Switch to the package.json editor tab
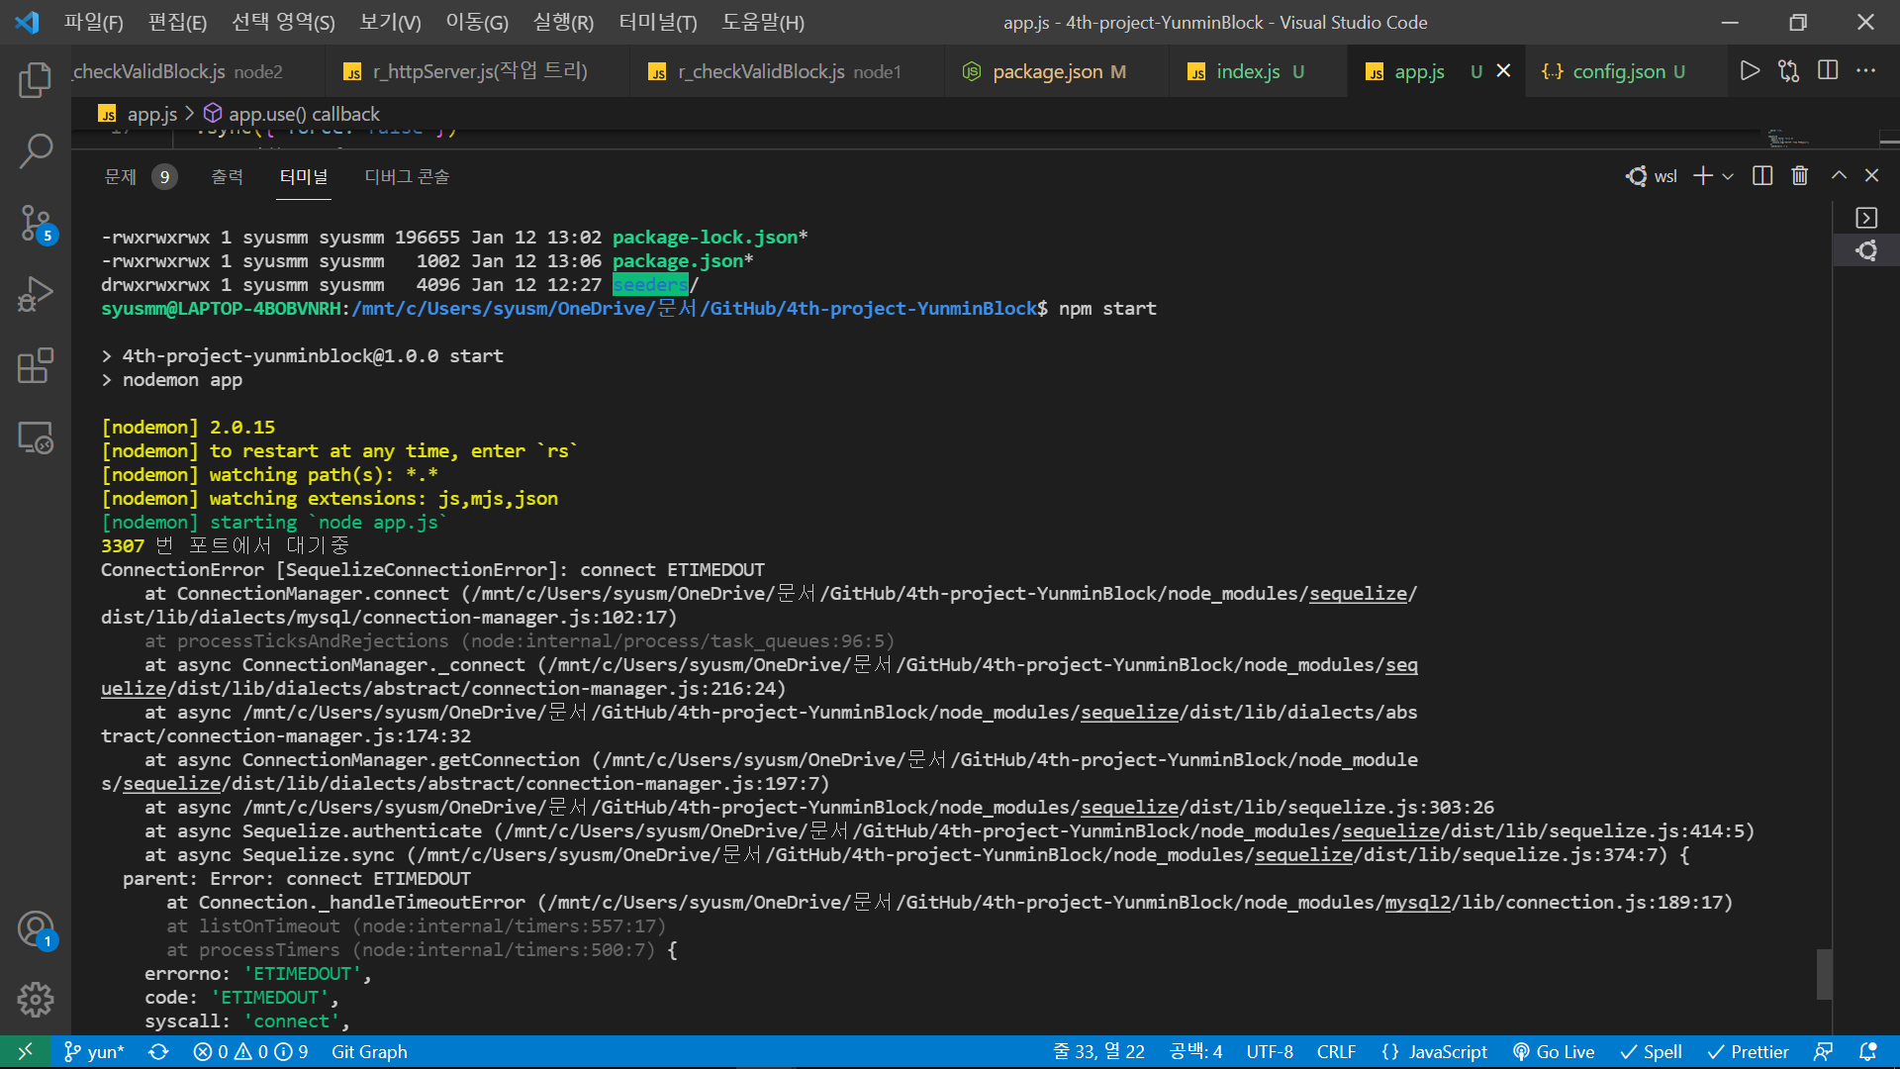 (x=1047, y=71)
